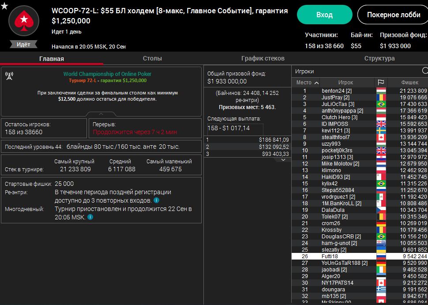
Task: Switch to the Главная tab
Action: click(52, 58)
